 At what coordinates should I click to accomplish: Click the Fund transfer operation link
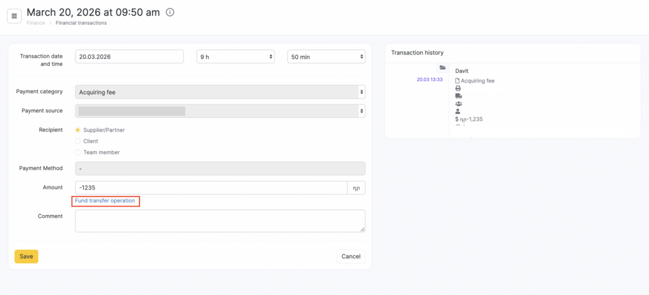tap(105, 200)
